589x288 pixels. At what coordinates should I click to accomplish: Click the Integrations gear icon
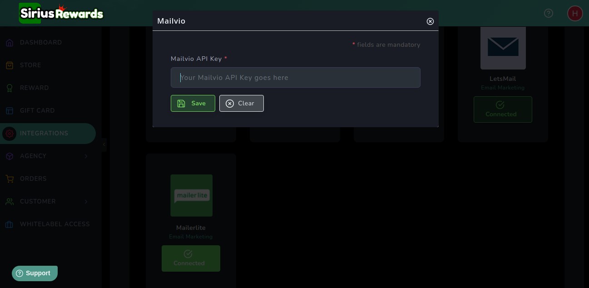tap(10, 134)
